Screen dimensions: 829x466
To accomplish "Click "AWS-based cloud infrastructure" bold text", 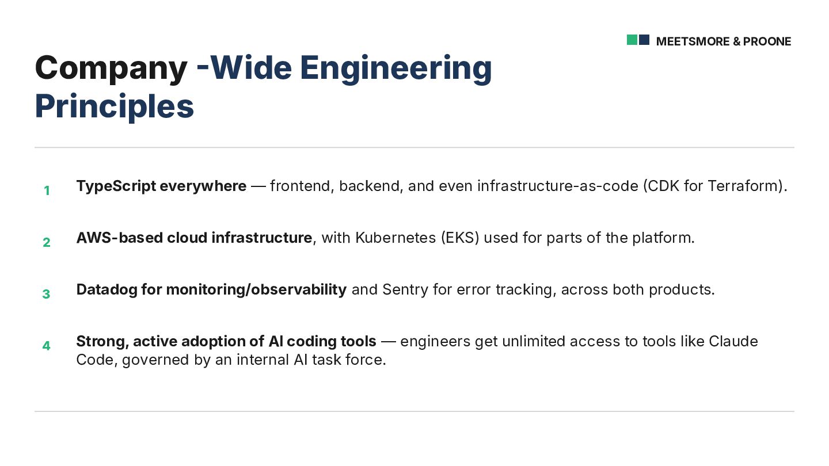I will point(194,238).
